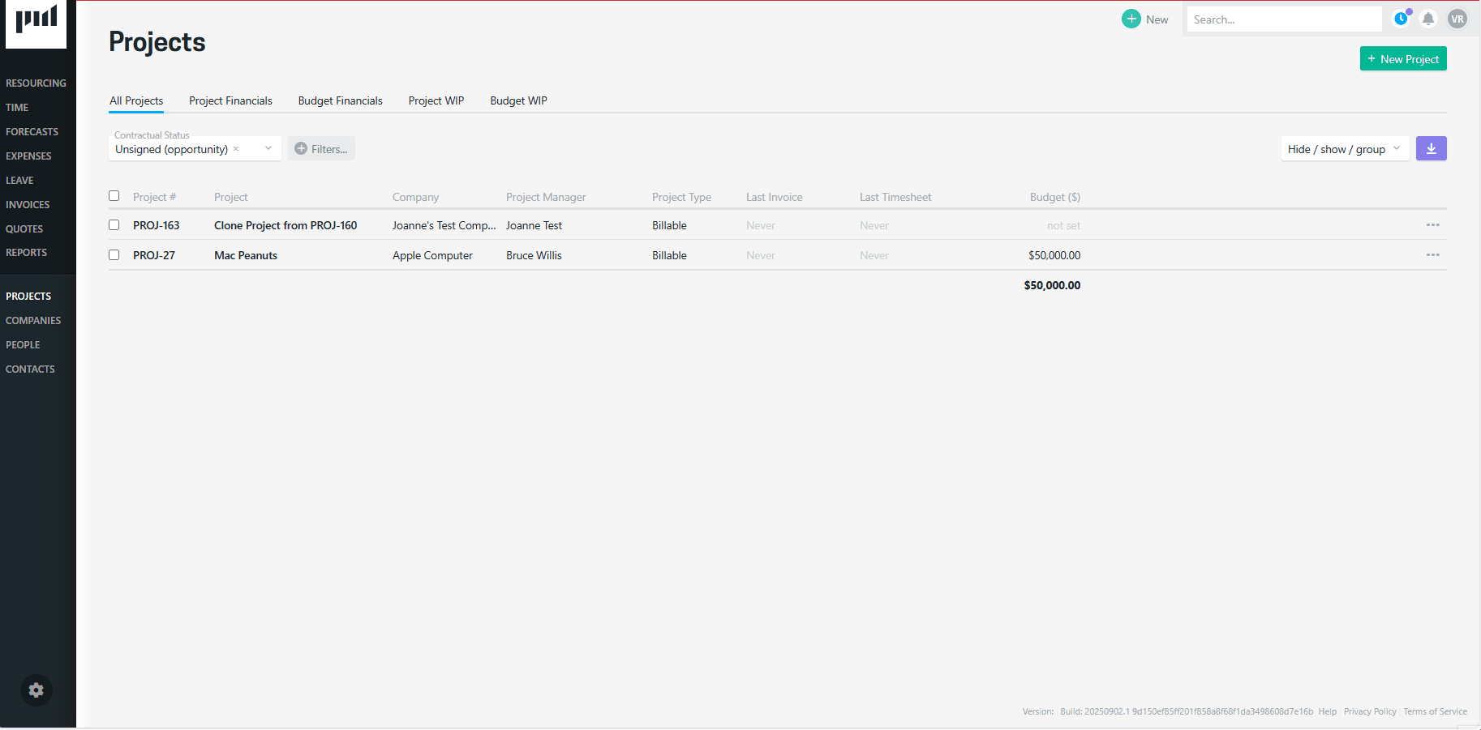Download the project list via export icon
This screenshot has width=1481, height=730.
[x=1431, y=149]
